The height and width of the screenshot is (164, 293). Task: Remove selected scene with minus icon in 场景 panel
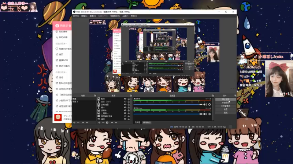coord(78,123)
